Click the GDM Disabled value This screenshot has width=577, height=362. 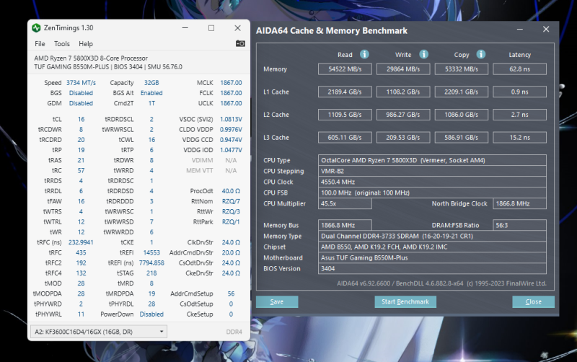tap(81, 103)
